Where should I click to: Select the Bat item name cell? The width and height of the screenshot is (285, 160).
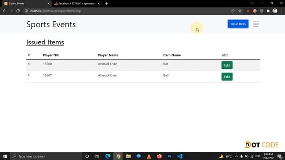(166, 64)
